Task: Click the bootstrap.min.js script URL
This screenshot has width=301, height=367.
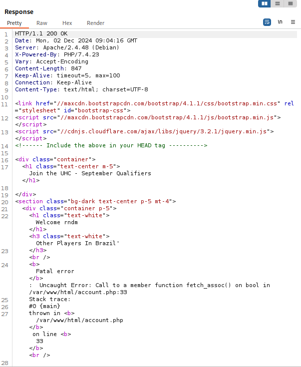Action: point(167,117)
